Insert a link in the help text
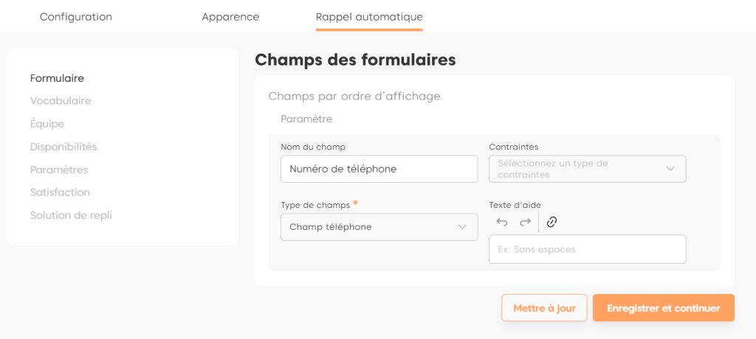This screenshot has height=339, width=756. tap(551, 222)
